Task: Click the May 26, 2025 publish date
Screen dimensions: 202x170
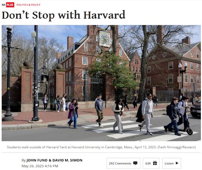Action: tap(40, 166)
